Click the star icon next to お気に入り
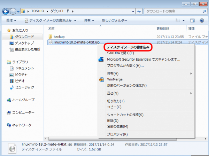The image size is (209, 156). coord(9,30)
